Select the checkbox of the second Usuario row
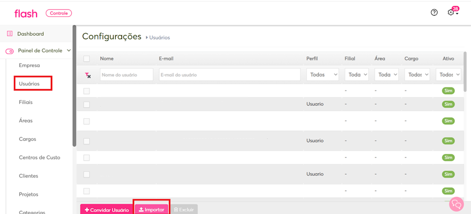471x214 pixels. point(86,141)
